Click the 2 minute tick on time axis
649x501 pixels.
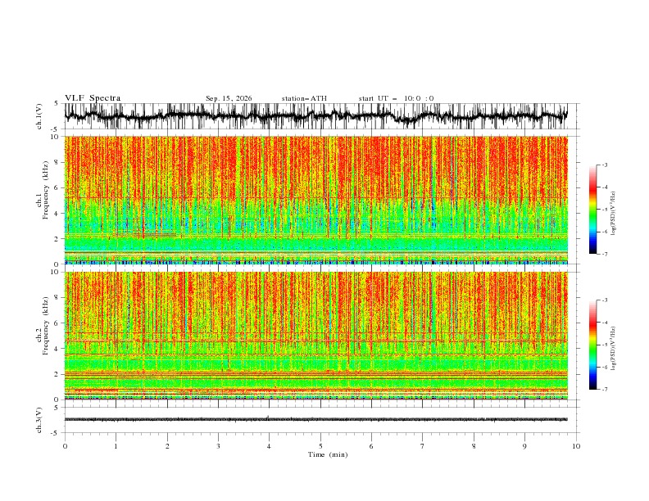(167, 446)
